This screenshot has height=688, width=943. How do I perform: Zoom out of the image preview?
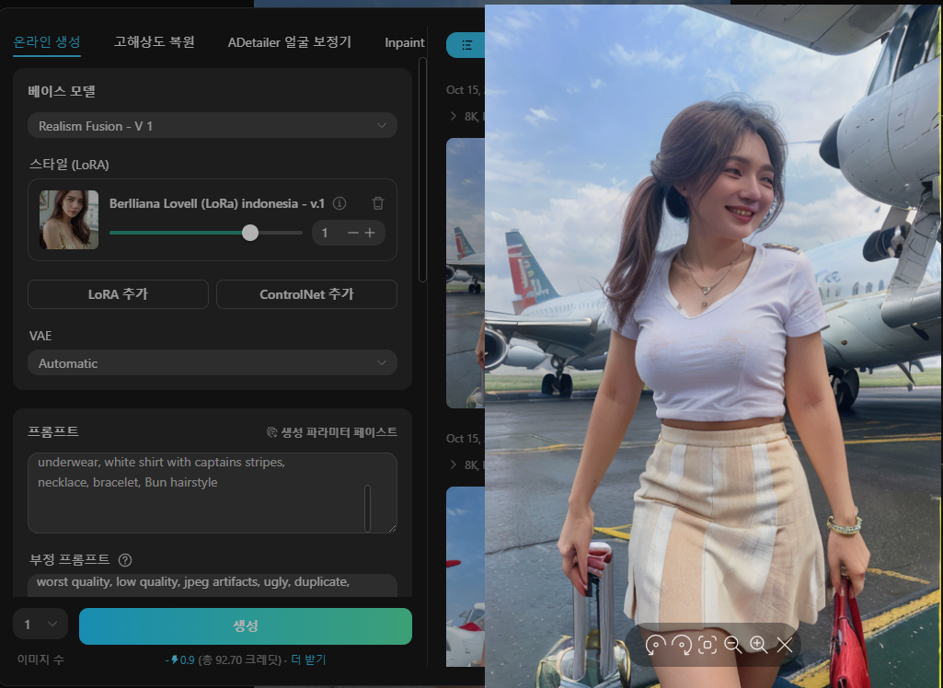pyautogui.click(x=733, y=646)
